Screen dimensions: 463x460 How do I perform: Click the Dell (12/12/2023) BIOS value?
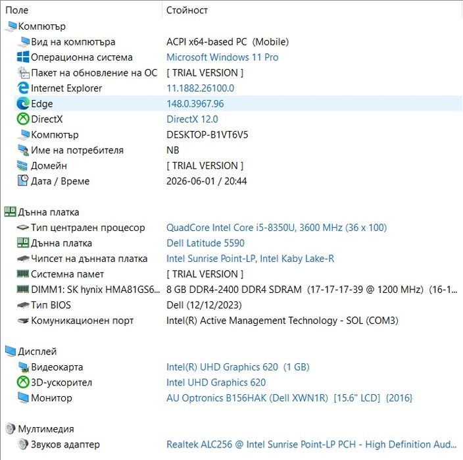[x=204, y=305]
